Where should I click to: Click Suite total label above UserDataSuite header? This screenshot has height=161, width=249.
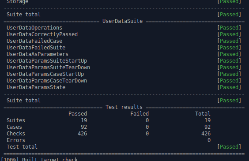(x=23, y=15)
